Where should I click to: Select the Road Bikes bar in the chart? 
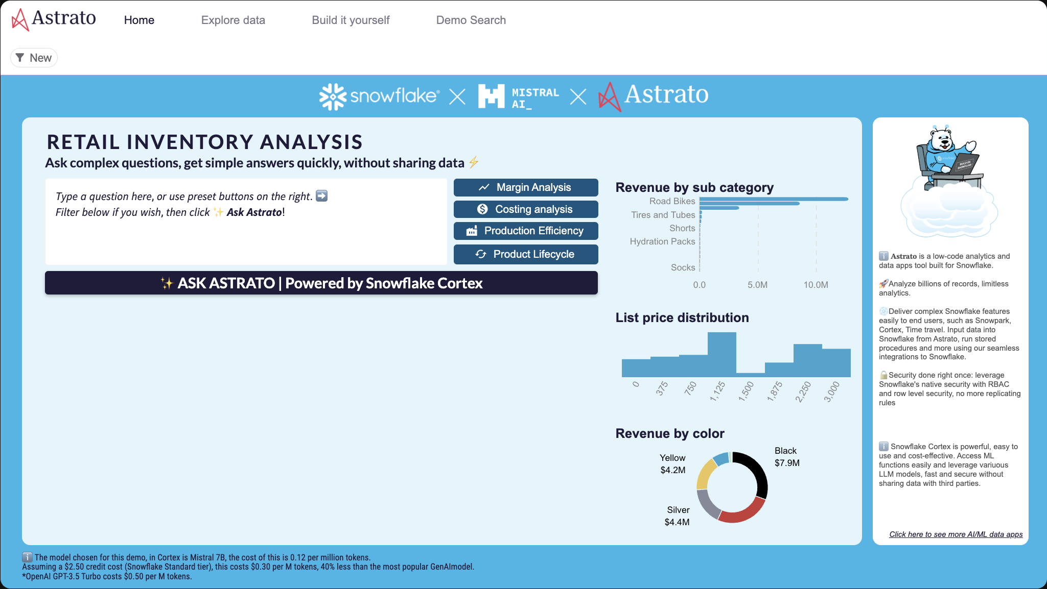click(774, 199)
